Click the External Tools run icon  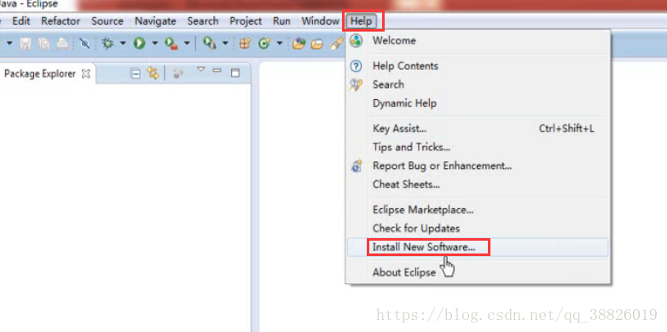(x=209, y=43)
